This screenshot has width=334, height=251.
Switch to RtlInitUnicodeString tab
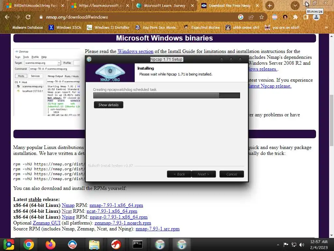35,6
